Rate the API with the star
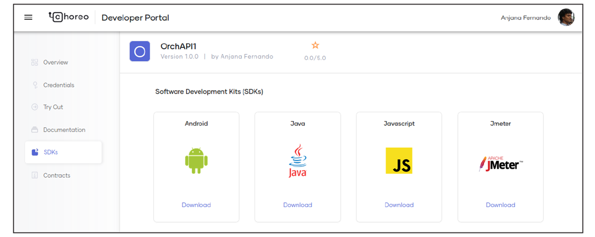Image resolution: width=595 pixels, height=237 pixels. [x=315, y=46]
